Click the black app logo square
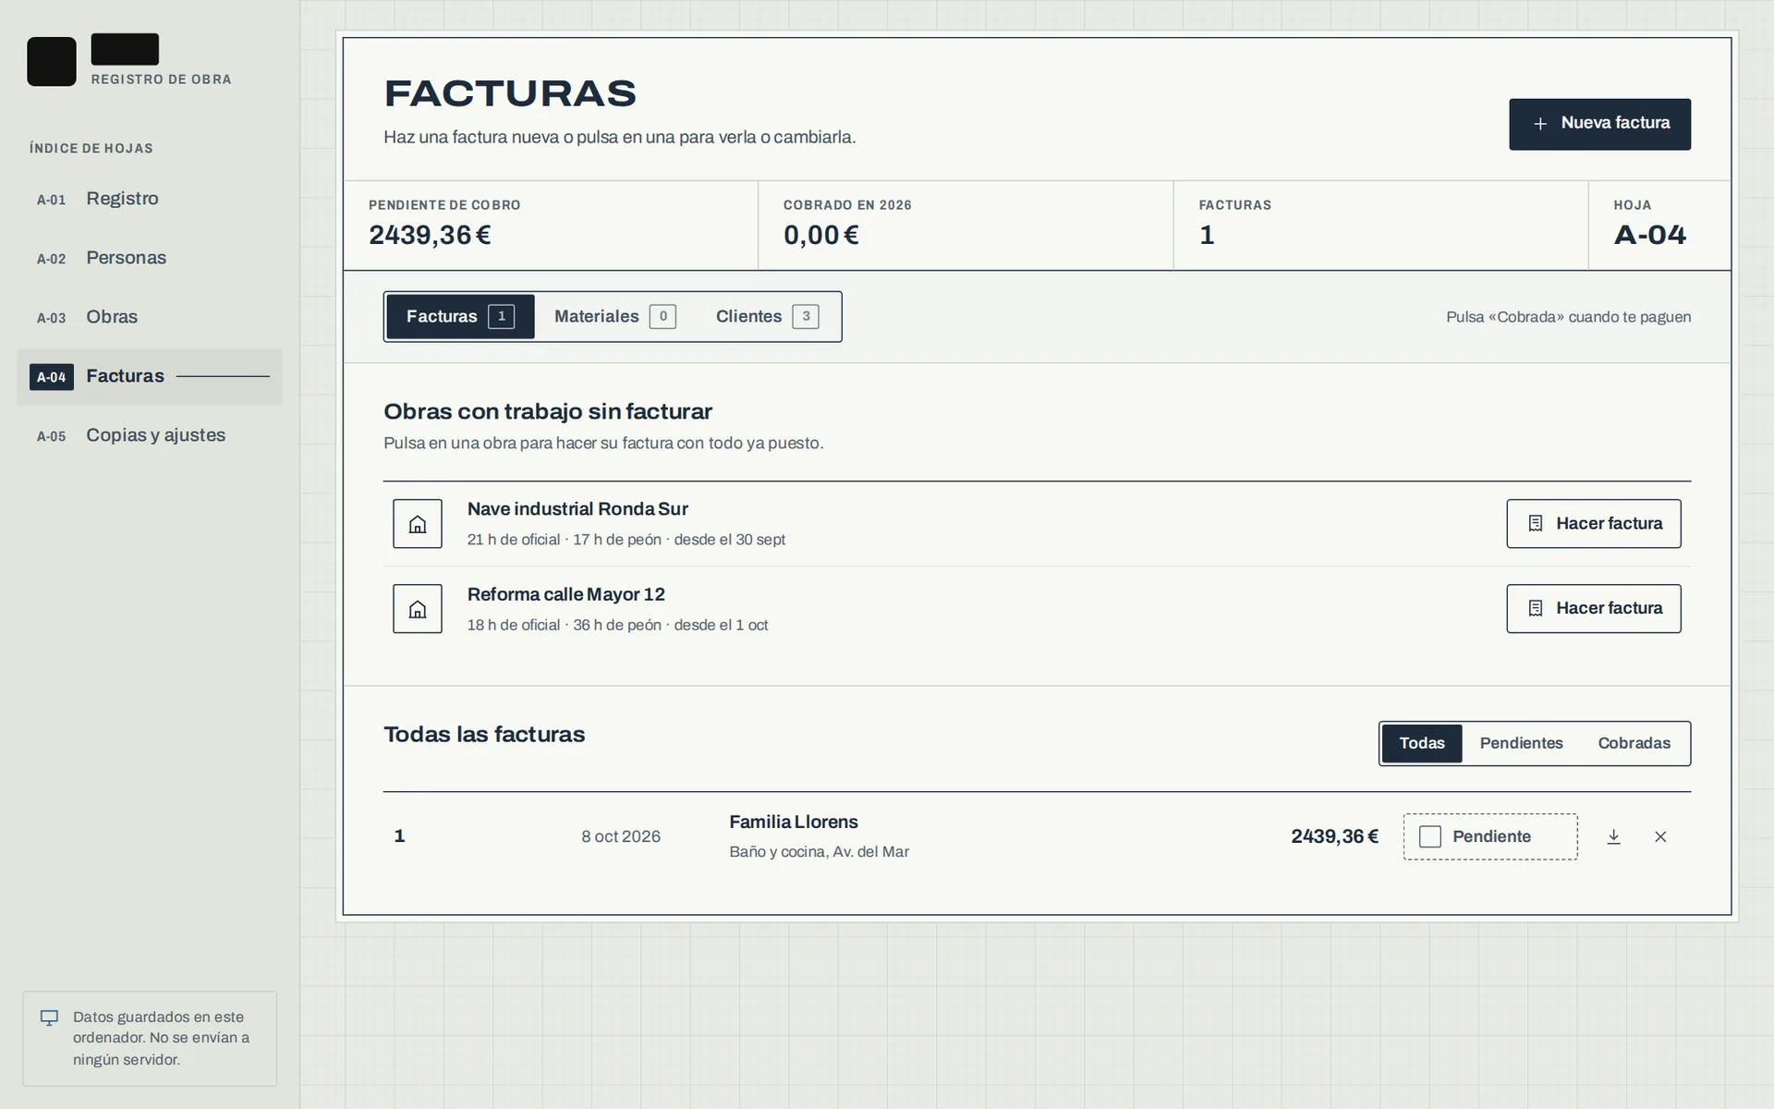 pos(52,62)
